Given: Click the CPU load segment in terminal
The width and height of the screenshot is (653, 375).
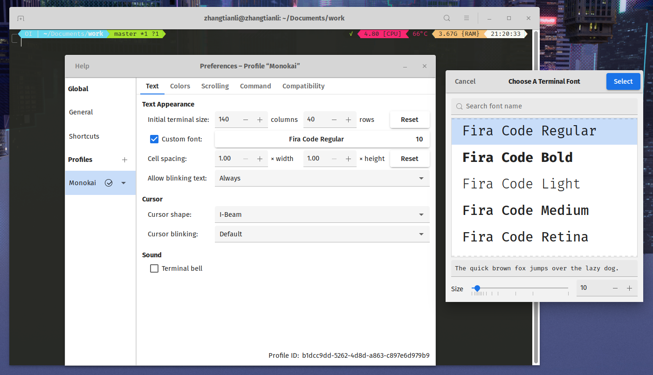Looking at the screenshot, I should [382, 34].
